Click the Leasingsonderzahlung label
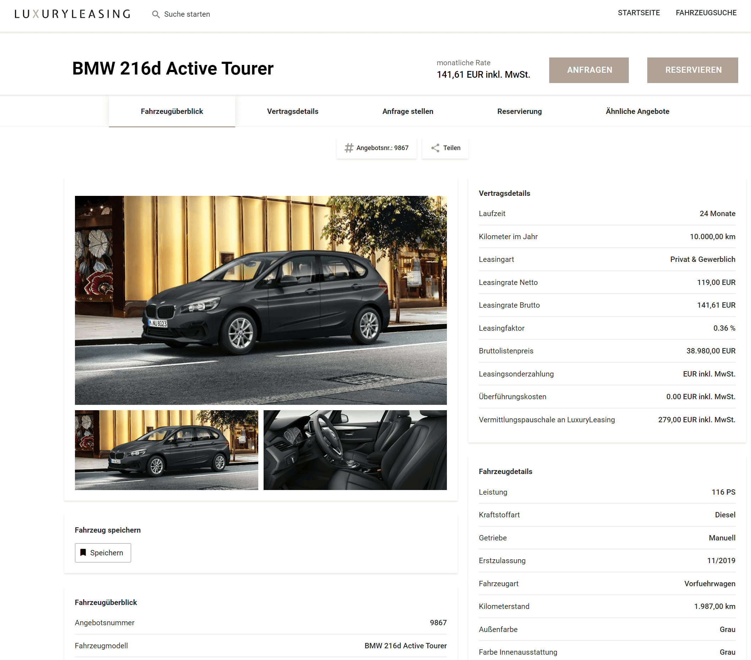Image resolution: width=751 pixels, height=660 pixels. point(516,374)
